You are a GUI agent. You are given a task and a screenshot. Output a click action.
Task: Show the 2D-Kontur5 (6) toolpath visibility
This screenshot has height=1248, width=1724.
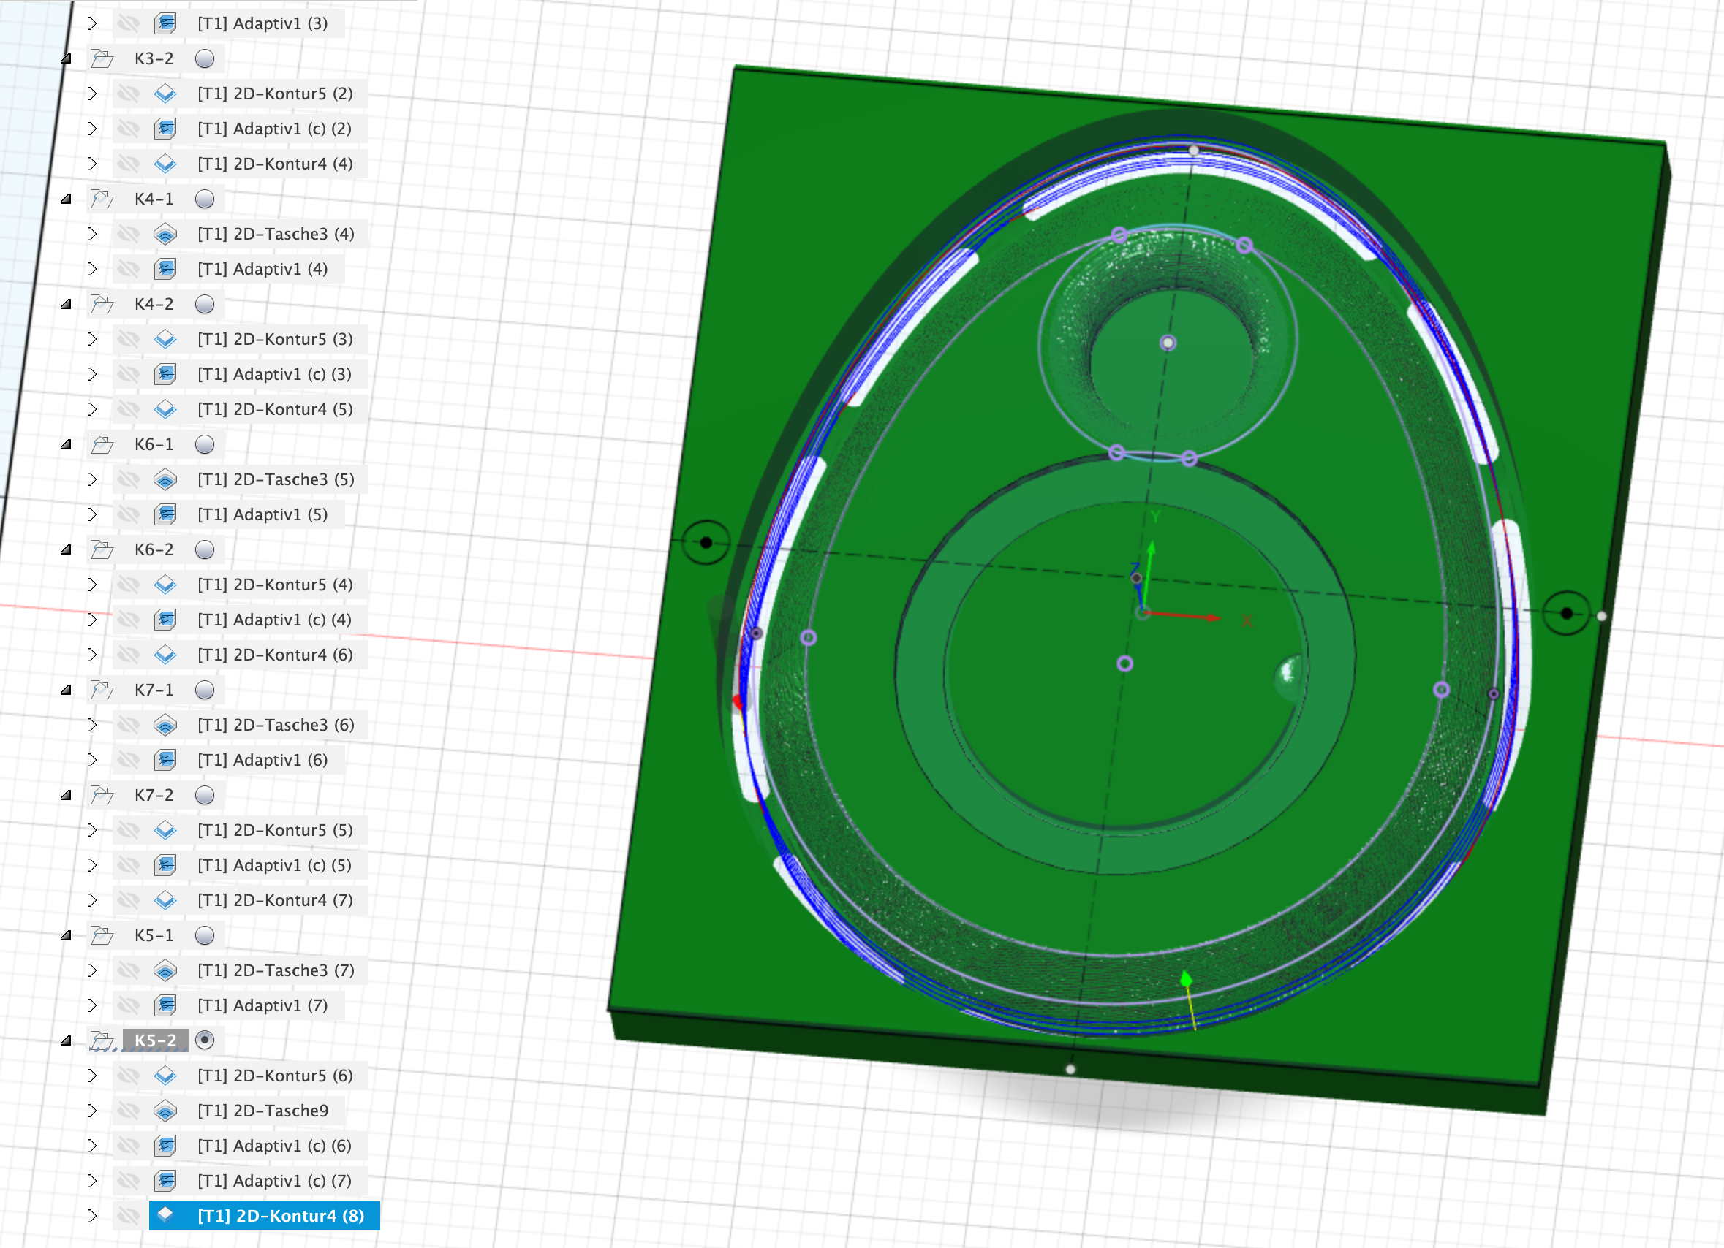[x=129, y=1076]
